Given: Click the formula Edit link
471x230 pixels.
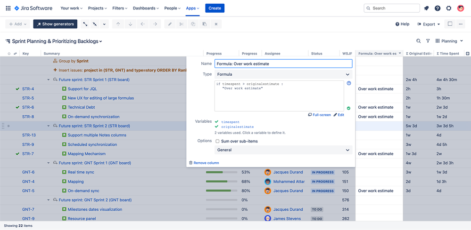Looking at the screenshot, I should coord(339,115).
